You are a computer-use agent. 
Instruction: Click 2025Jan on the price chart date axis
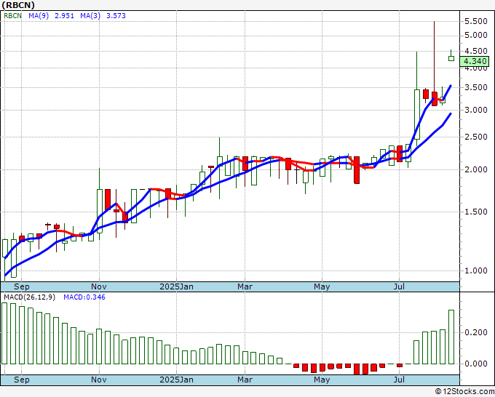point(176,286)
